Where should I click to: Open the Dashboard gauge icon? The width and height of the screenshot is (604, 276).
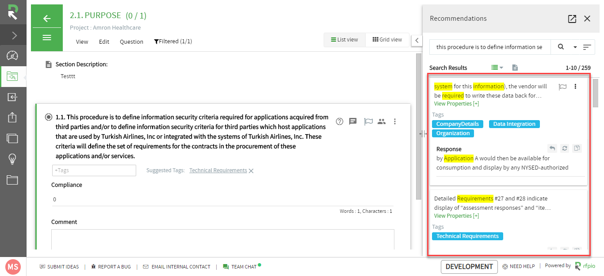(x=13, y=56)
